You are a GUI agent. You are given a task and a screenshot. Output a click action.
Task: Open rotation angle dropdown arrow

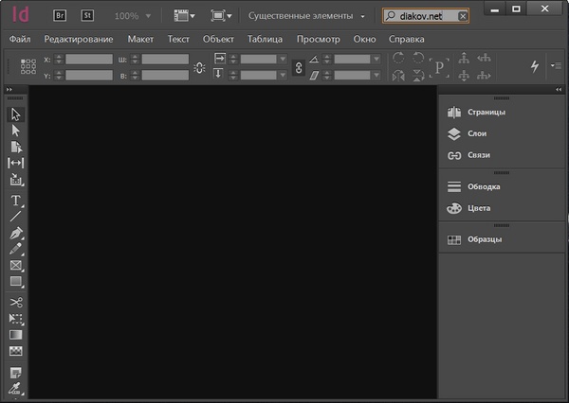376,59
